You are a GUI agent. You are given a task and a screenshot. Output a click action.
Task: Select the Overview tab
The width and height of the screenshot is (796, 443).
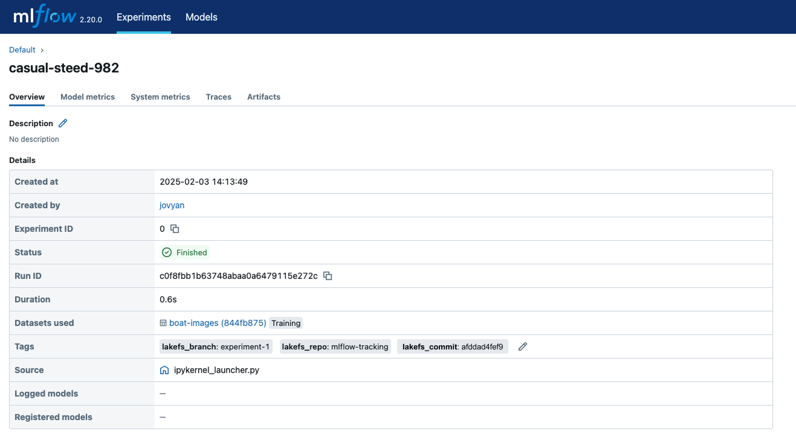click(x=27, y=97)
